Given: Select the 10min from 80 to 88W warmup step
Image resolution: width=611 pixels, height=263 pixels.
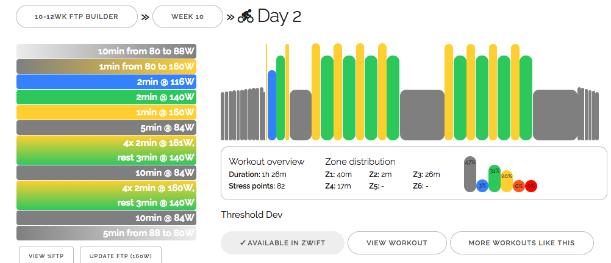Looking at the screenshot, I should click(106, 51).
